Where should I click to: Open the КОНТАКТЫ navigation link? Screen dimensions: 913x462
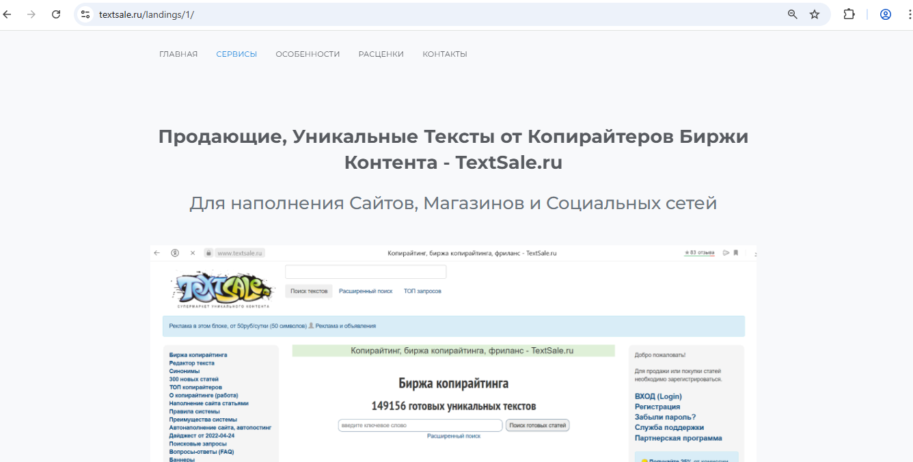click(x=445, y=54)
